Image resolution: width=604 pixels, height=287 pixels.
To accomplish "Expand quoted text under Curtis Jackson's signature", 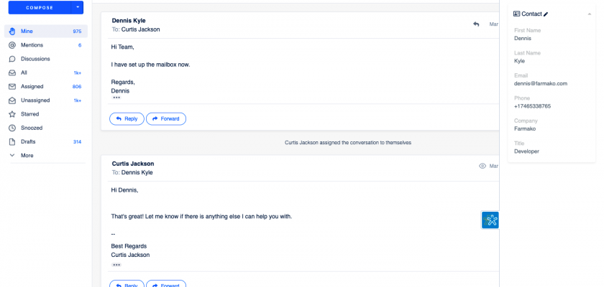I will coord(116,265).
